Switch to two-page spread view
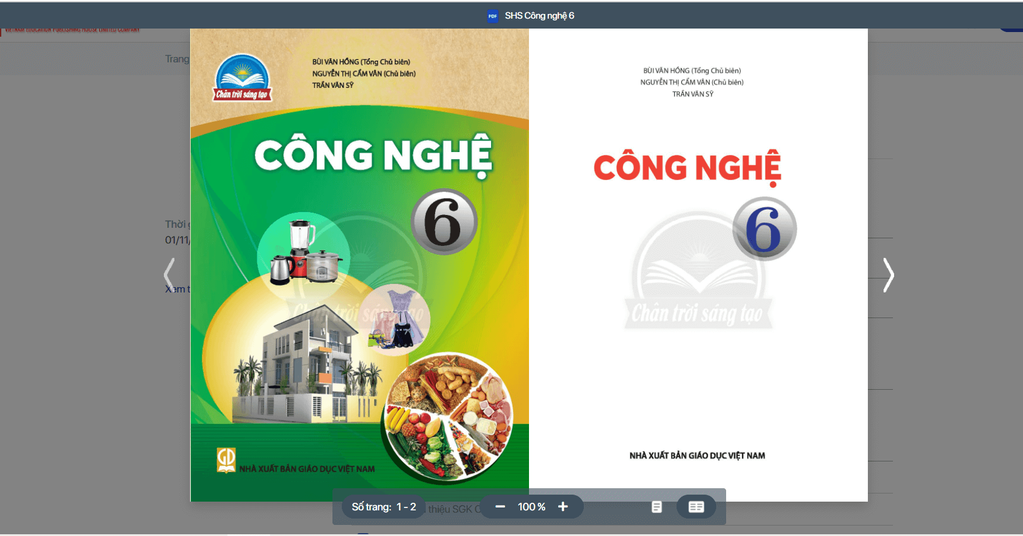 click(696, 507)
